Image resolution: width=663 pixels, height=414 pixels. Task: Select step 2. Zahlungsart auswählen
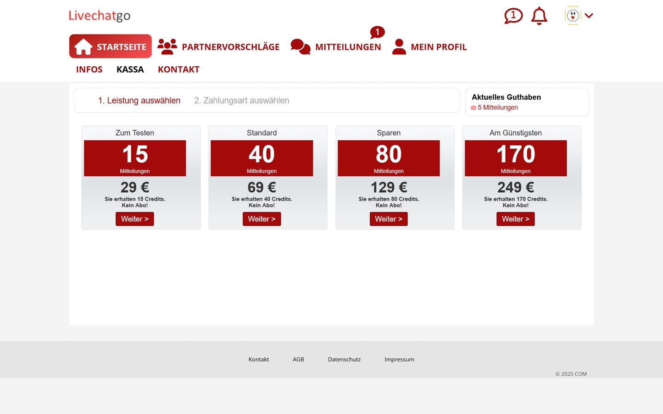coord(242,100)
